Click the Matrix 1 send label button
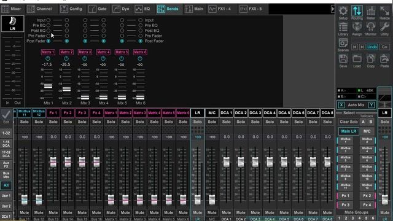This screenshot has height=221, width=393. point(48,52)
